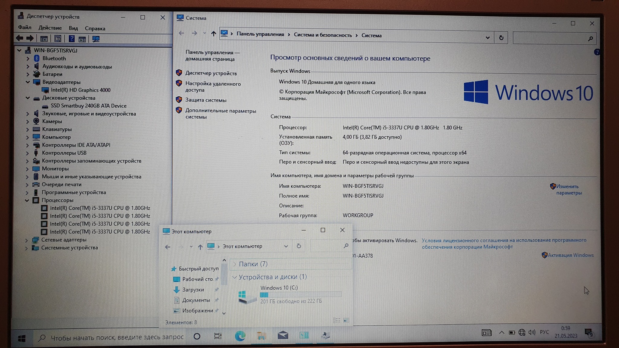Click the scan for hardware changes monitor icon
This screenshot has width=619, height=348.
(x=96, y=39)
